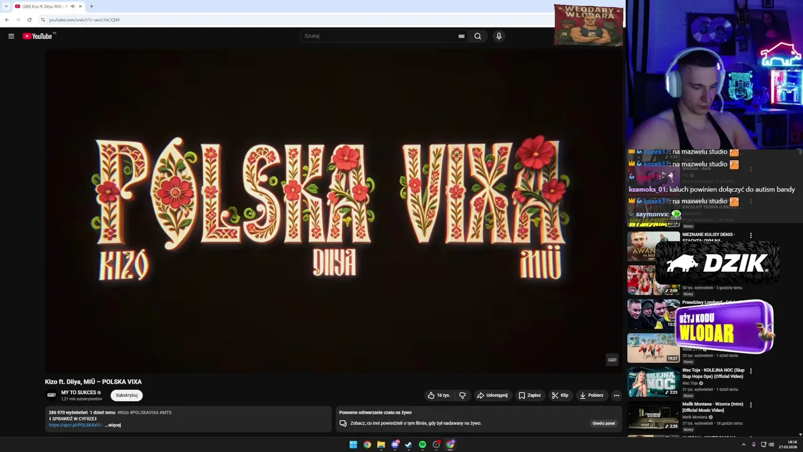
Task: Click the chat replay speech bubble icon
Action: [x=343, y=423]
